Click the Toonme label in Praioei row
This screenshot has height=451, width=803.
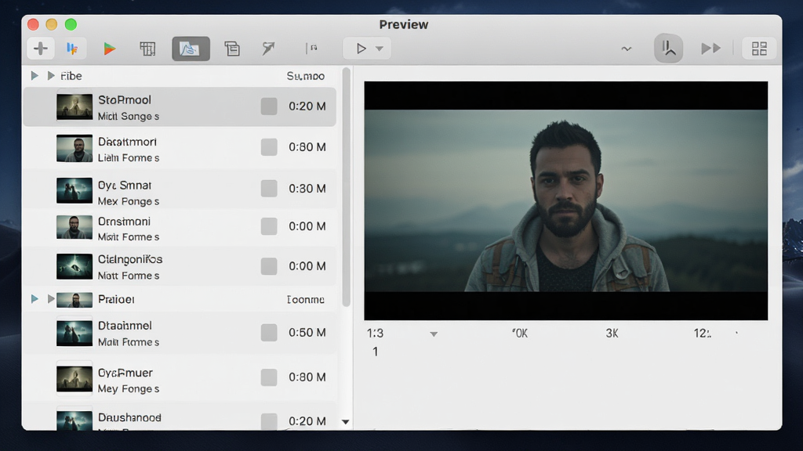pyautogui.click(x=305, y=300)
